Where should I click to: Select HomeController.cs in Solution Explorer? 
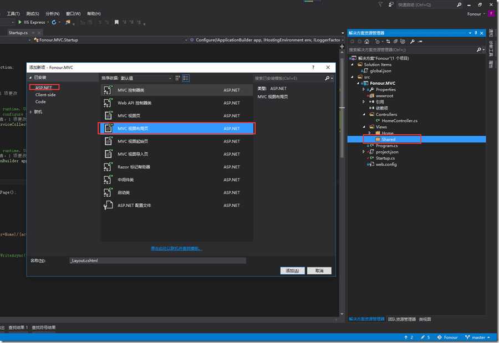(399, 120)
